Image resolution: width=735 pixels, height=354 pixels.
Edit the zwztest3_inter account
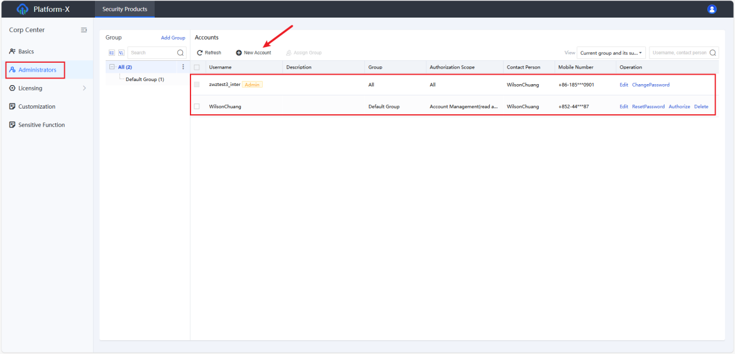pyautogui.click(x=624, y=85)
